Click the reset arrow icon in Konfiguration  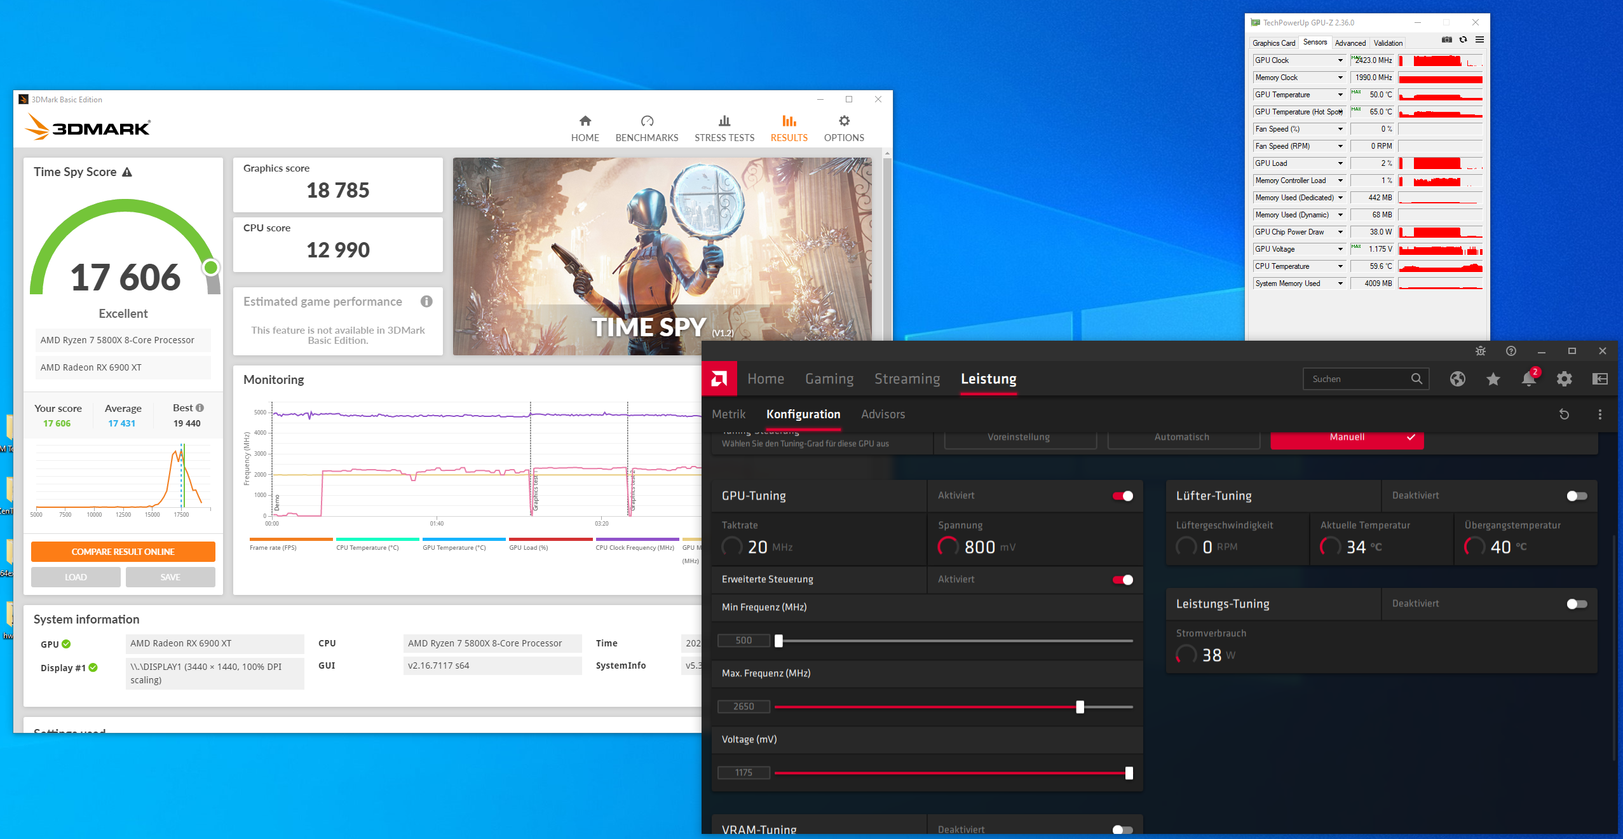click(1564, 414)
